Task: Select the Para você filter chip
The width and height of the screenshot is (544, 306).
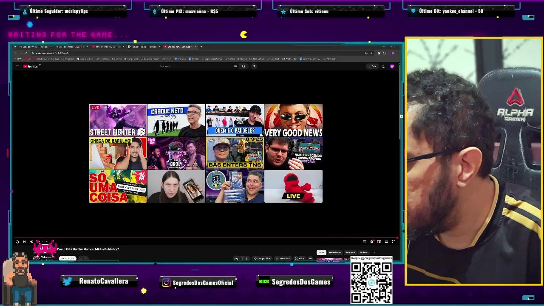Action: (x=350, y=252)
